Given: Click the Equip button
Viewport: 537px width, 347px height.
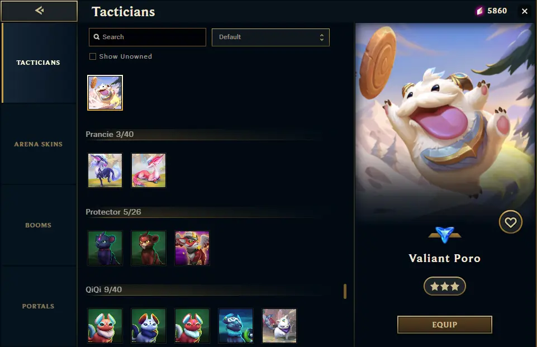Looking at the screenshot, I should click(x=445, y=325).
